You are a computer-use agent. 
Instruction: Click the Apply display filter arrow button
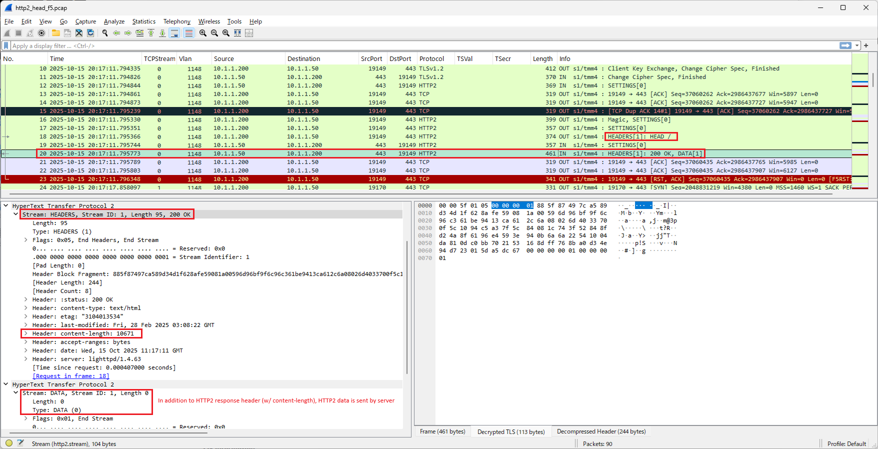pyautogui.click(x=845, y=45)
